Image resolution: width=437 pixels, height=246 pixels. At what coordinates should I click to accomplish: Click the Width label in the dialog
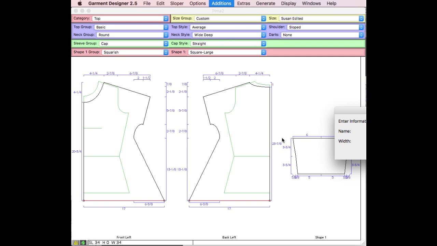(x=344, y=141)
